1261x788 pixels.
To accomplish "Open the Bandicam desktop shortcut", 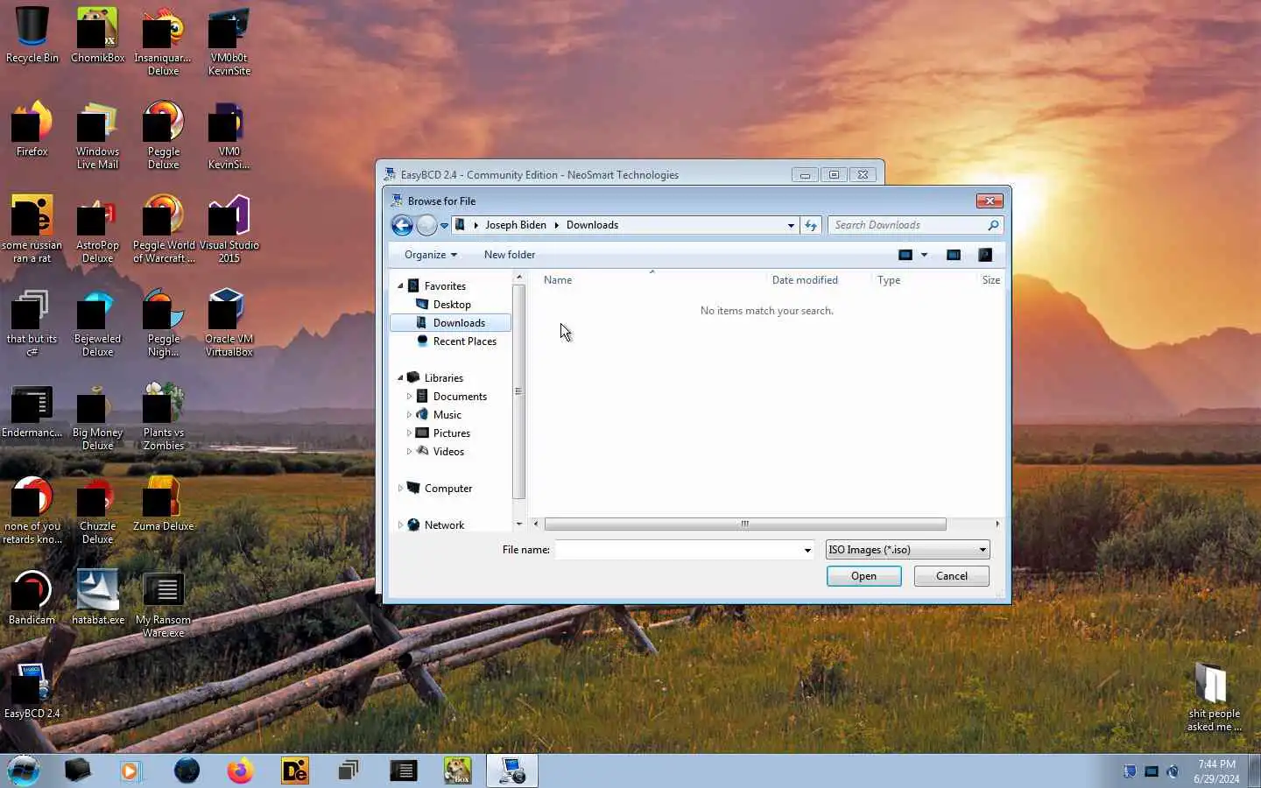I will click(x=32, y=597).
